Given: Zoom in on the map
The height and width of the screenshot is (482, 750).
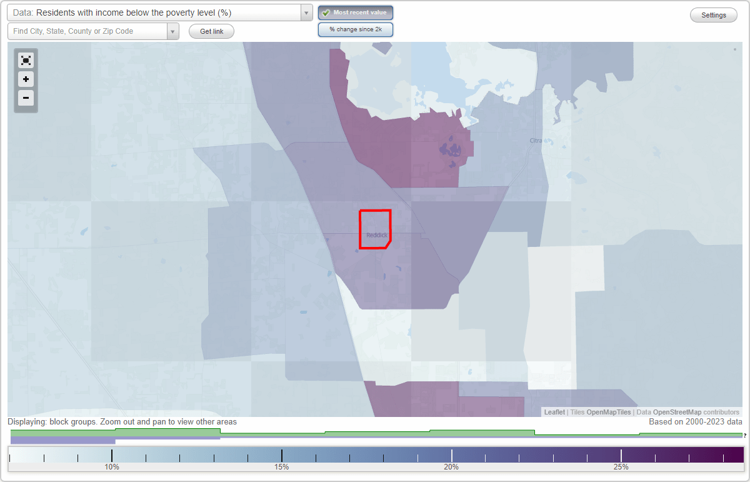Looking at the screenshot, I should [x=26, y=79].
